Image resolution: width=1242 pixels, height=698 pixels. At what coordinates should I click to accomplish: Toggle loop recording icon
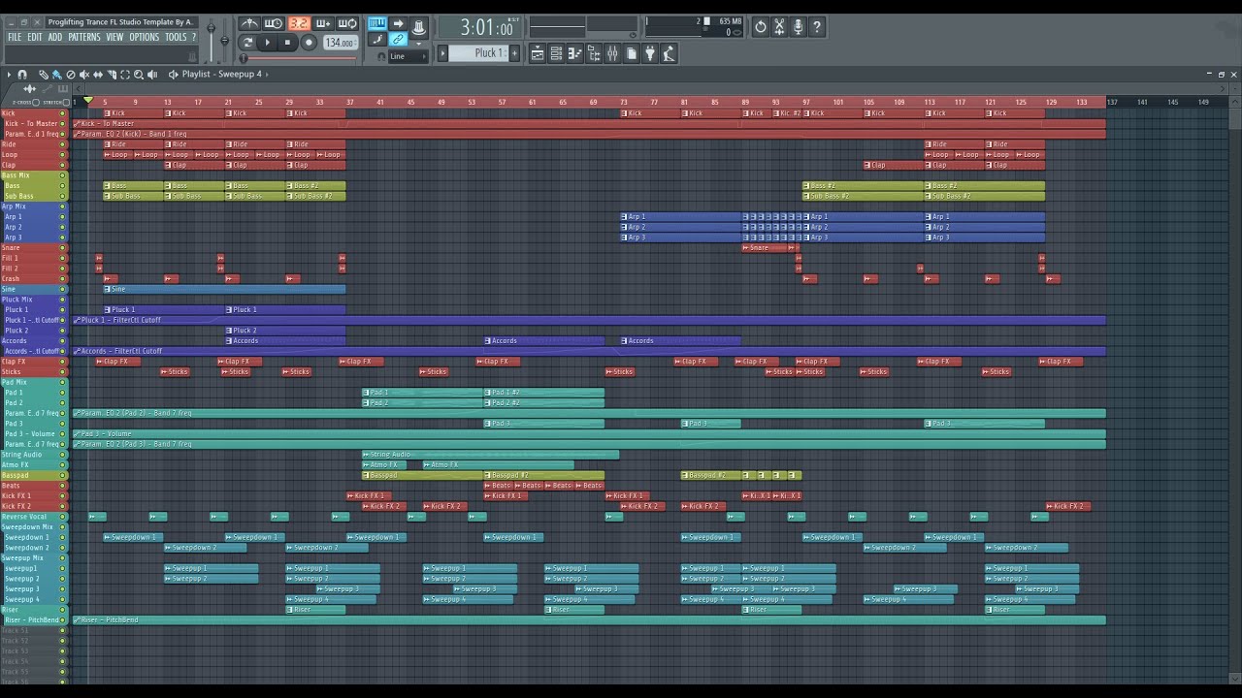[347, 23]
